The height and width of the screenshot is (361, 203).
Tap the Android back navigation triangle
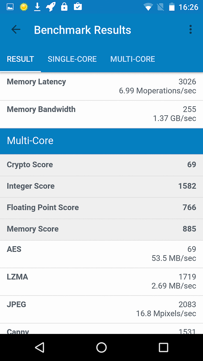click(x=40, y=347)
